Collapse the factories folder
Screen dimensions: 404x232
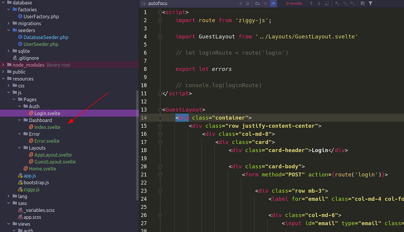[x=8, y=9]
